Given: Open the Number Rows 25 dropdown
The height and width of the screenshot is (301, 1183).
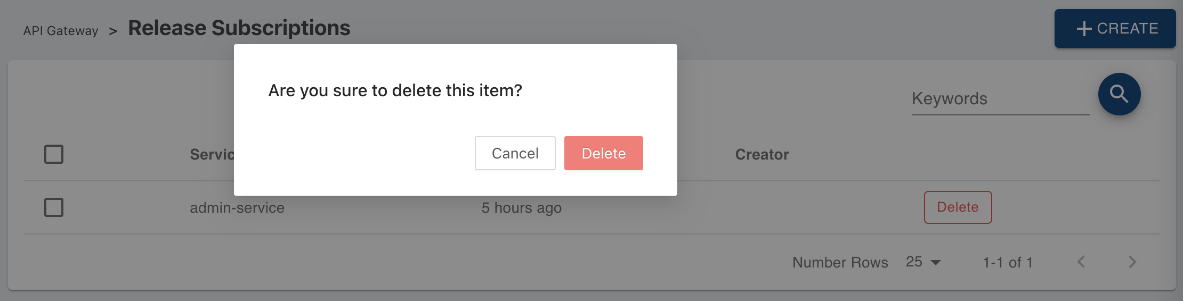Looking at the screenshot, I should (923, 262).
